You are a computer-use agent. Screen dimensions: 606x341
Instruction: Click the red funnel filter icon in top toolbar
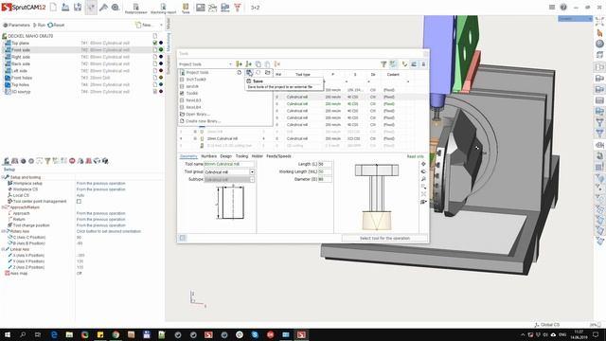(238, 7)
